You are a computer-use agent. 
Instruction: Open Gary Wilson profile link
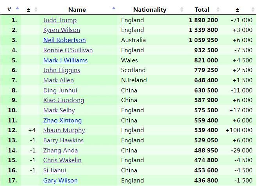point(60,180)
